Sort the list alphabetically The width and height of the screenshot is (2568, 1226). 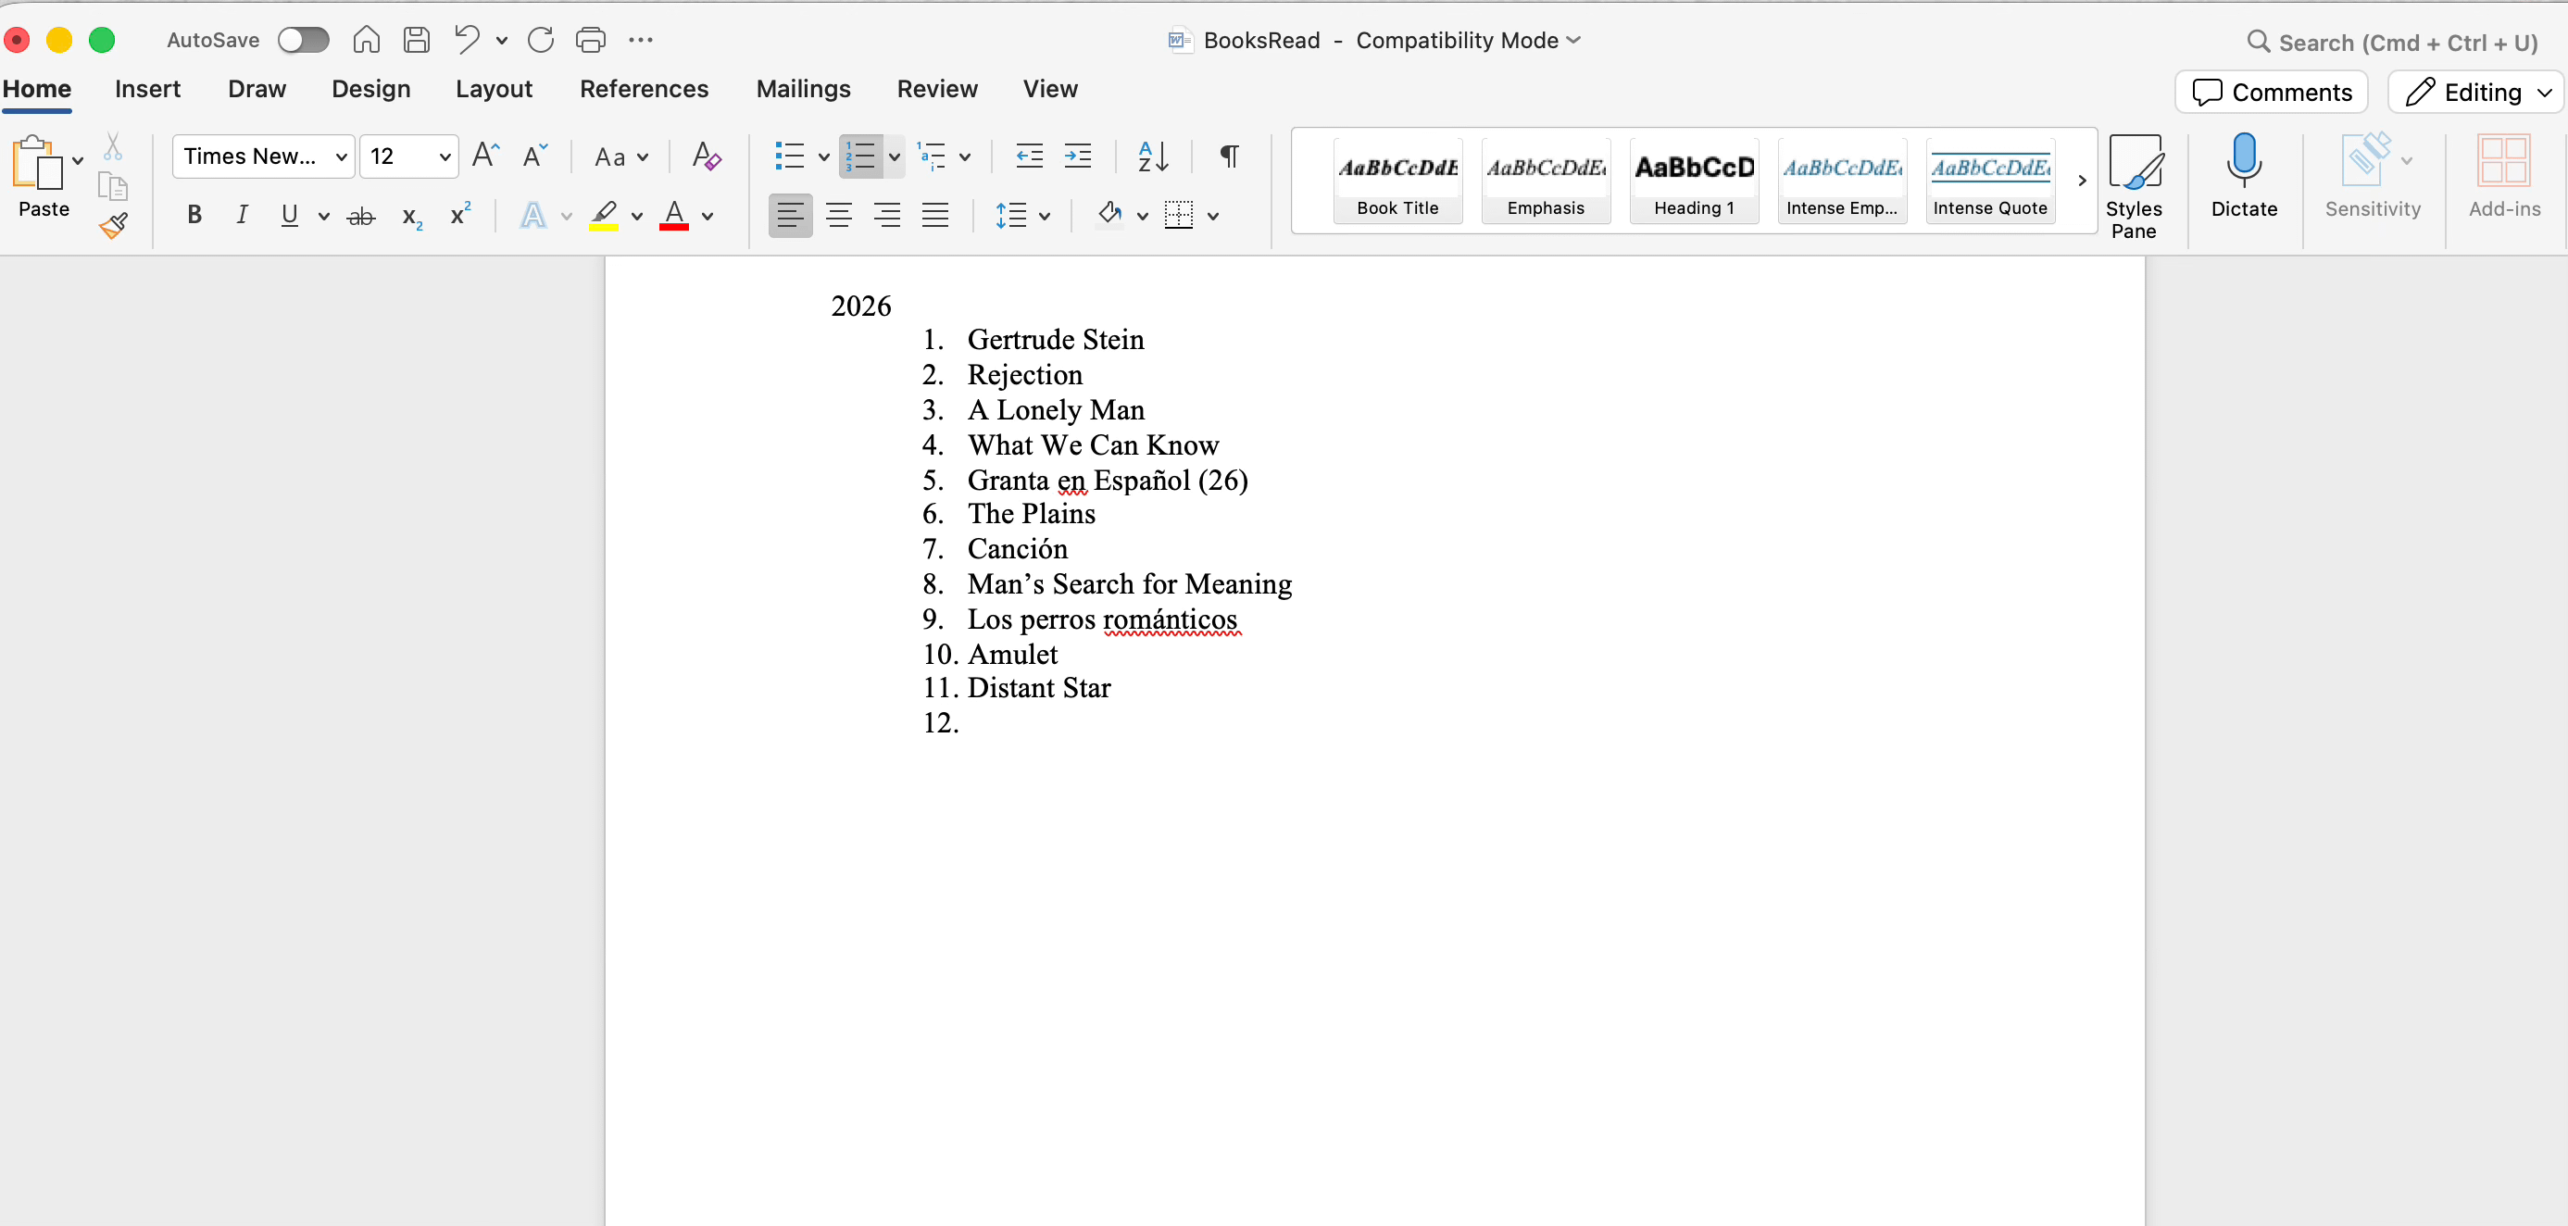(1152, 156)
